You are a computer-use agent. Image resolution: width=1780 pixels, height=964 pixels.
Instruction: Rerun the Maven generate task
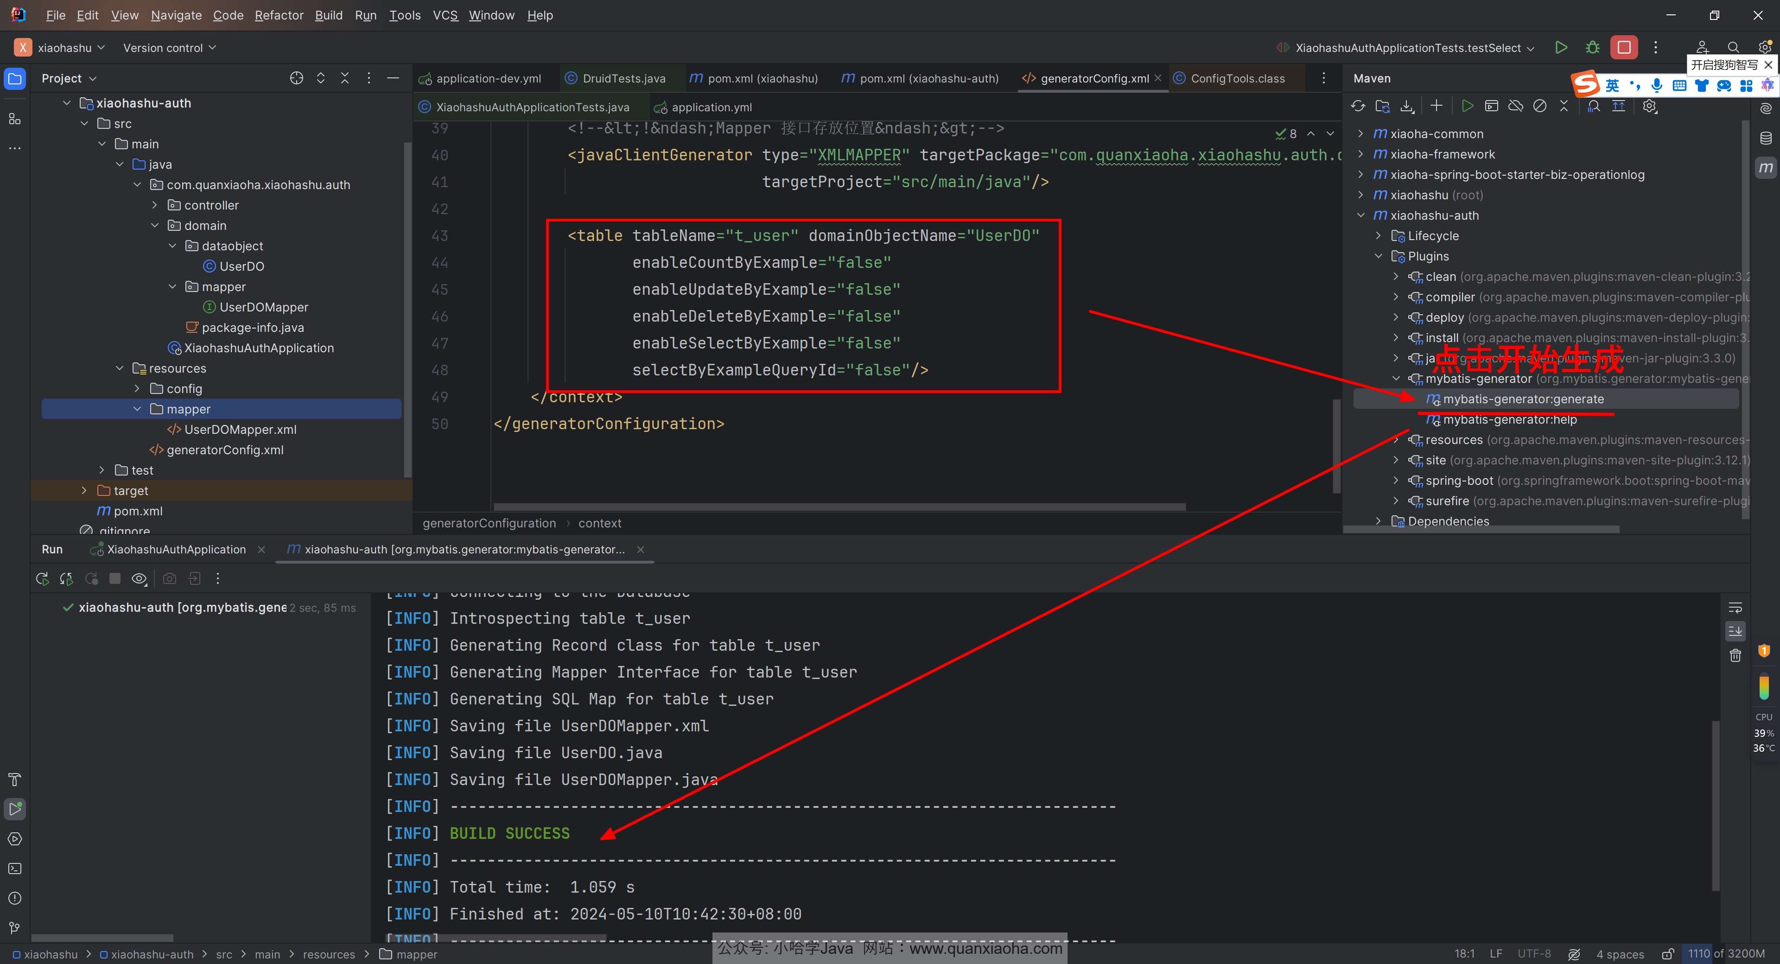tap(42, 578)
